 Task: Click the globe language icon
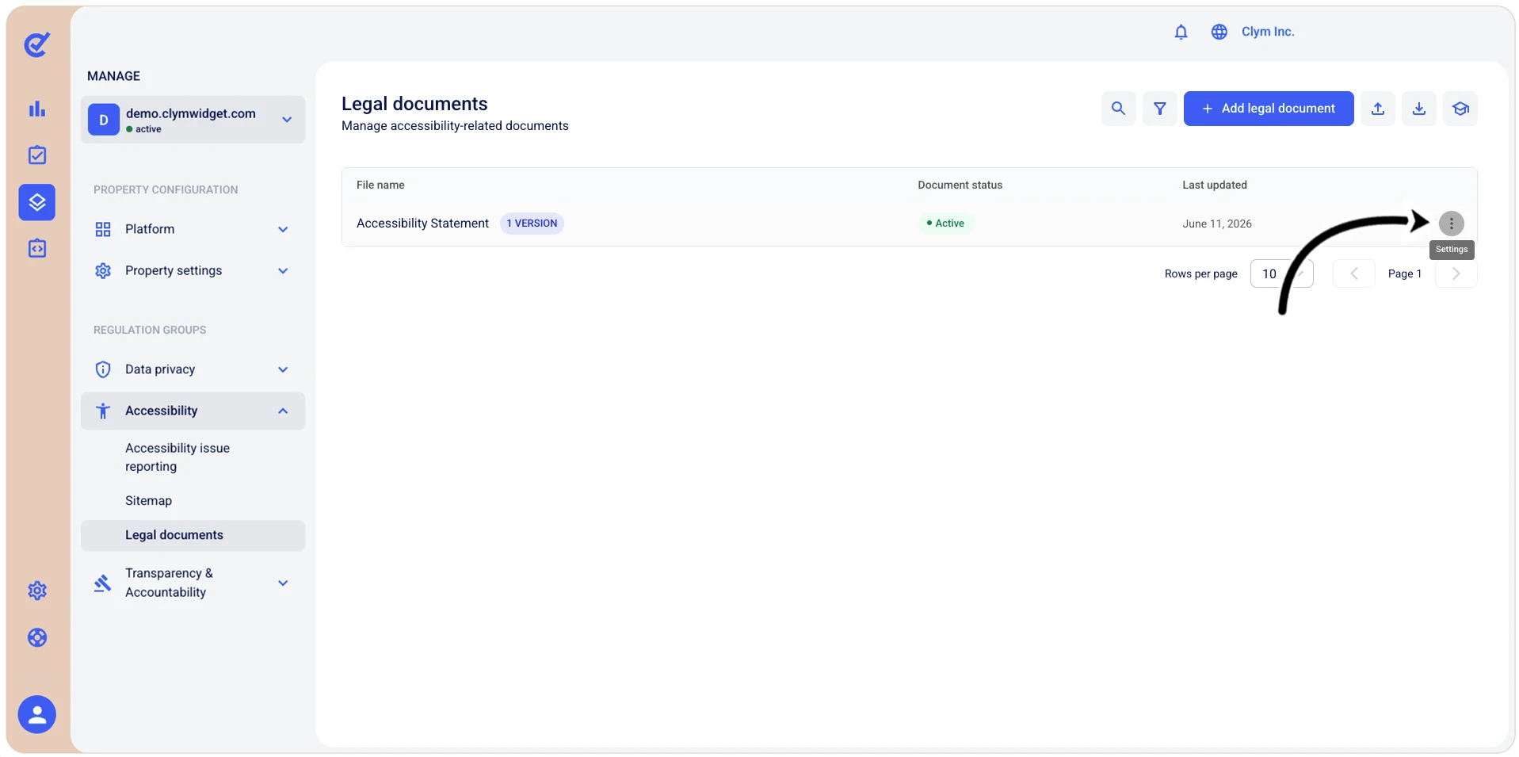1219,32
